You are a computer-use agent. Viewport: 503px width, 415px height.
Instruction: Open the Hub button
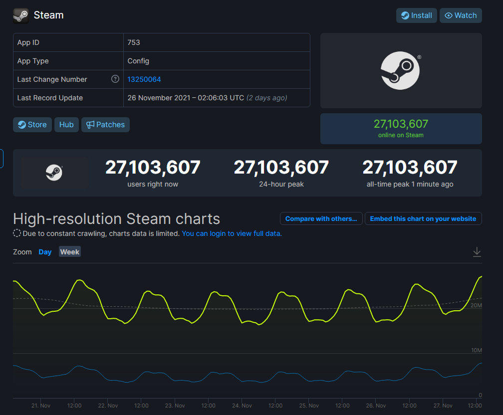(66, 125)
